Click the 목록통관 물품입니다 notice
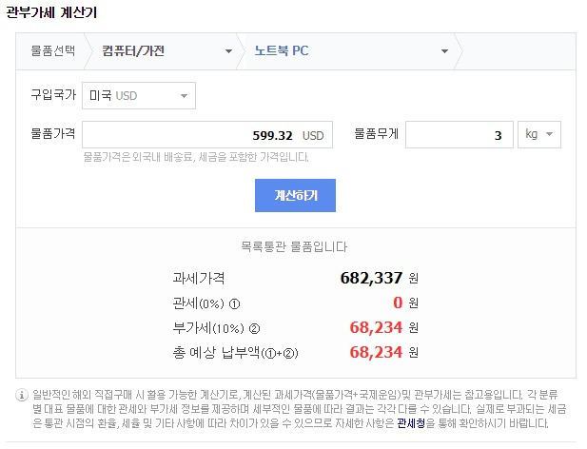This screenshot has height=449, width=587. click(294, 247)
